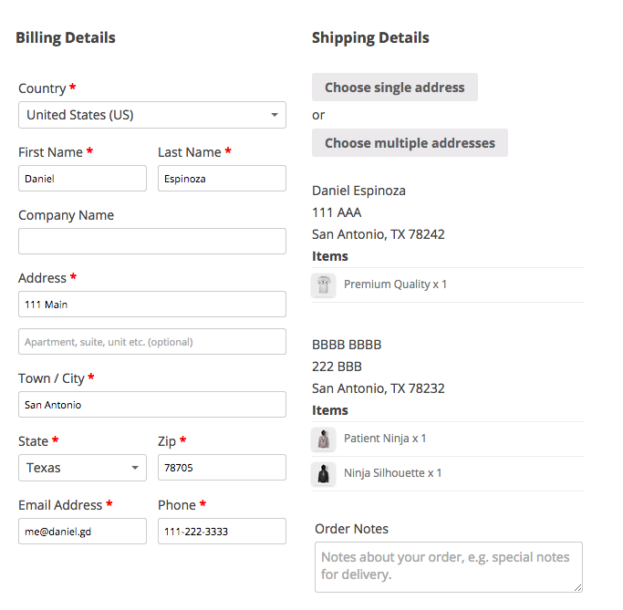
Task: Focus the First Name field
Action: coord(82,179)
